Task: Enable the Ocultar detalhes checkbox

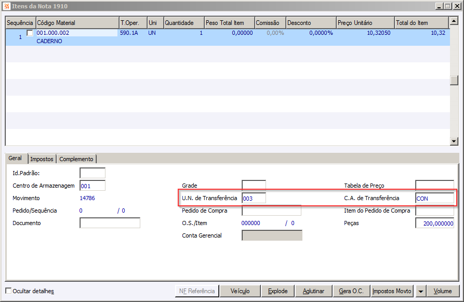Action: (9, 291)
